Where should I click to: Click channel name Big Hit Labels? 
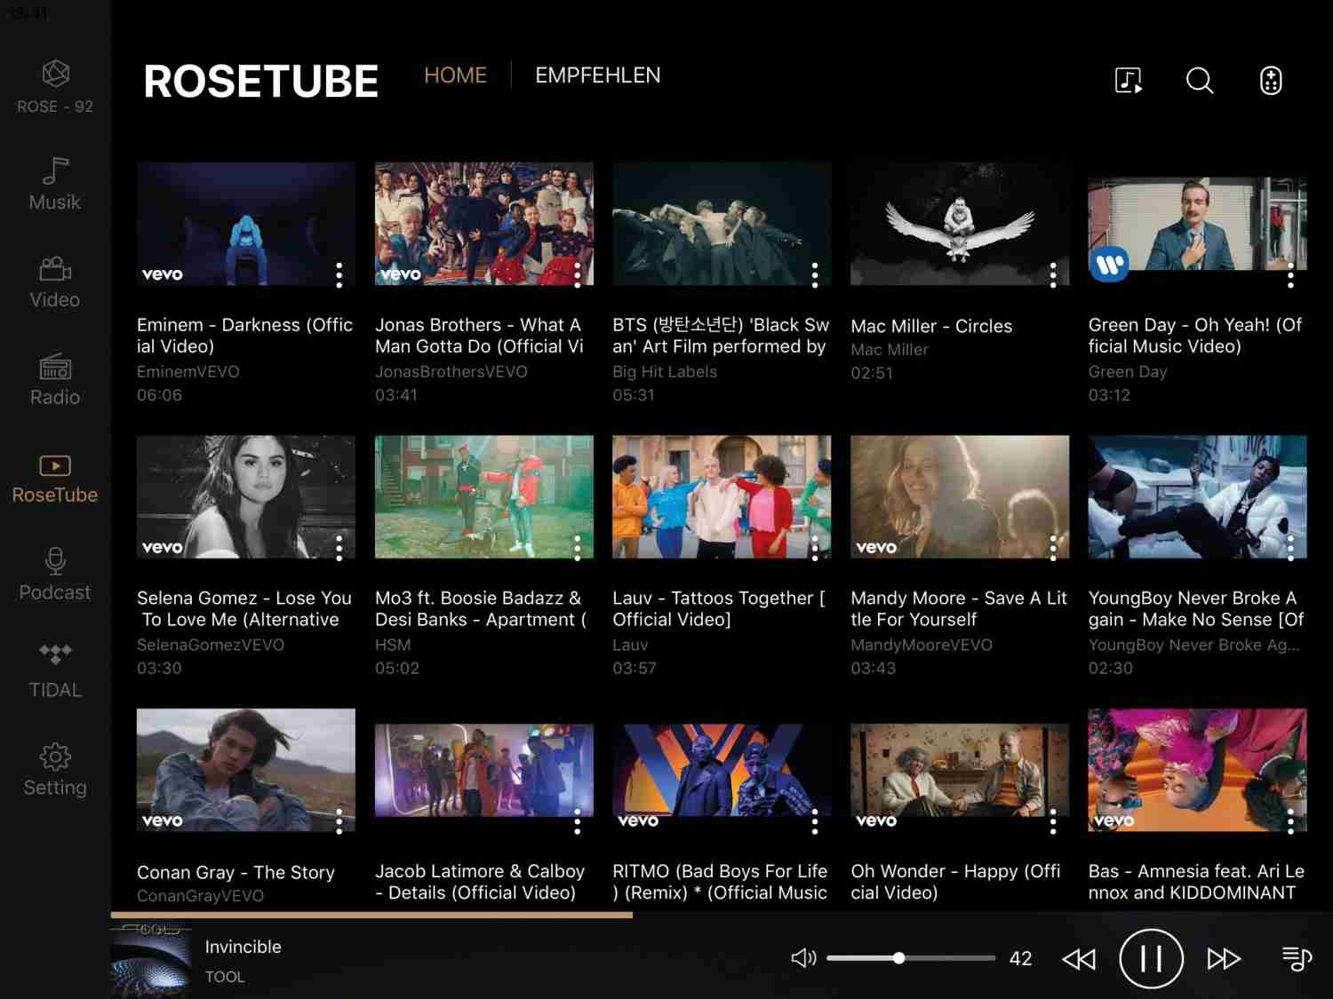coord(665,371)
